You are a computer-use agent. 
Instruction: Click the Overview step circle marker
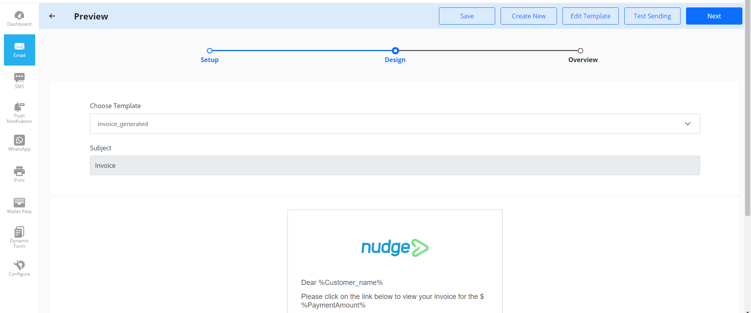580,51
